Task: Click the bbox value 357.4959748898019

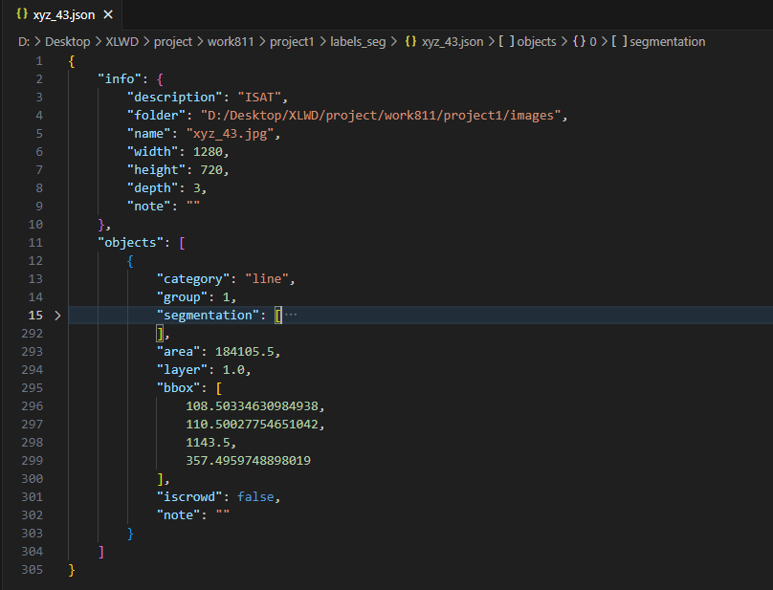Action: [248, 461]
